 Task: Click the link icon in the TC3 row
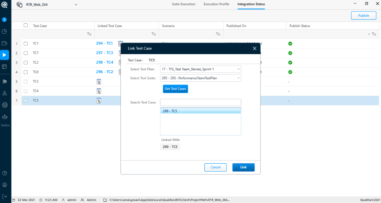click(x=99, y=82)
